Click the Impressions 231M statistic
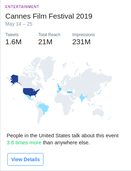Viewport: 131px width, 171px height. 83,39
